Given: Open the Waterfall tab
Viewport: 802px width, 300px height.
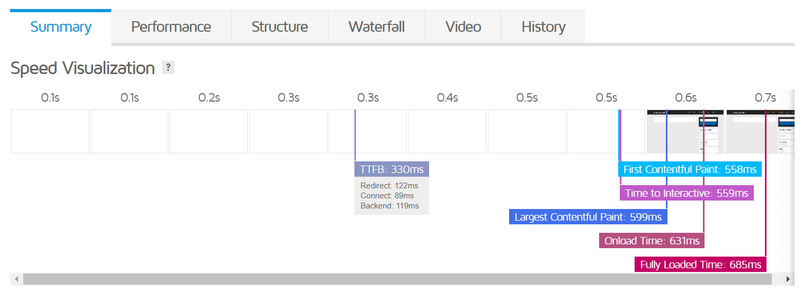Looking at the screenshot, I should (x=377, y=27).
